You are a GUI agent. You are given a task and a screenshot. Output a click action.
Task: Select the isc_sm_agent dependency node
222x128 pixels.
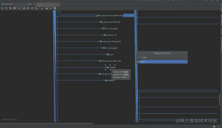[x=110, y=48]
